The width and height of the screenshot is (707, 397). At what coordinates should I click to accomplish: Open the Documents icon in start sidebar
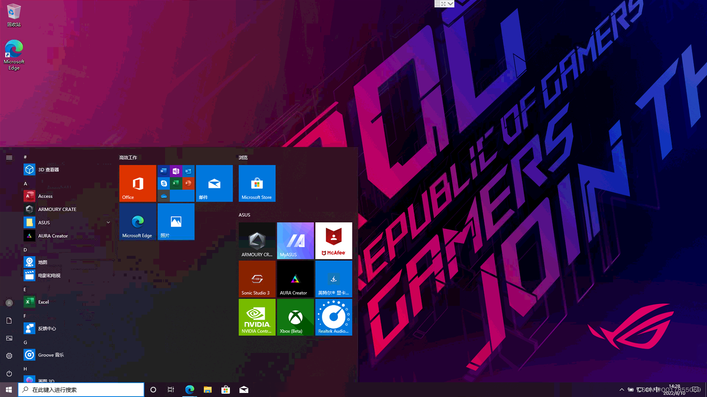click(x=9, y=320)
